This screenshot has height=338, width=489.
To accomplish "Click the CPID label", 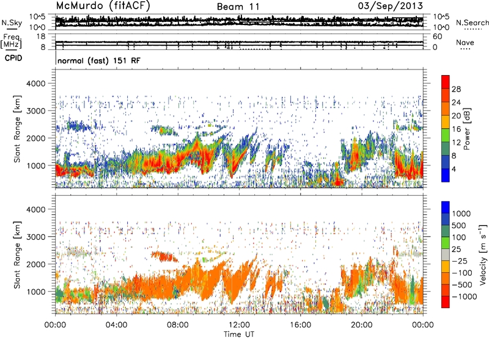I will coord(13,58).
